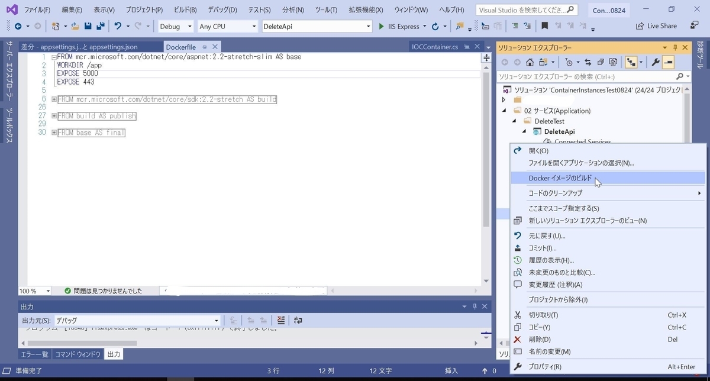Open the サーバー エクスプローラー side tab
This screenshot has width=710, height=381.
[x=9, y=71]
